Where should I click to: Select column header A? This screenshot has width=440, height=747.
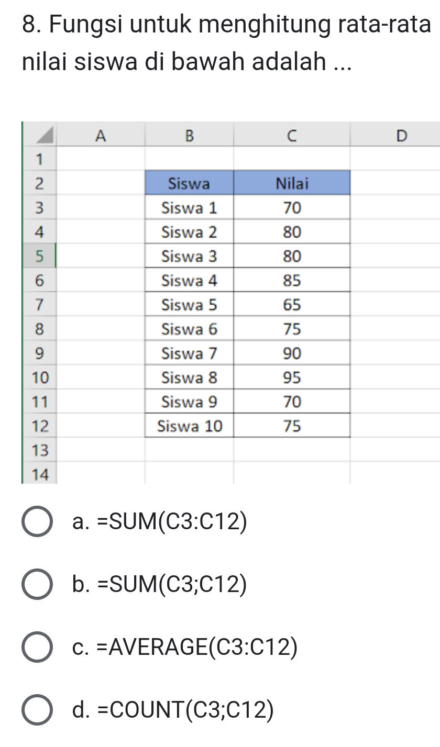tap(100, 135)
